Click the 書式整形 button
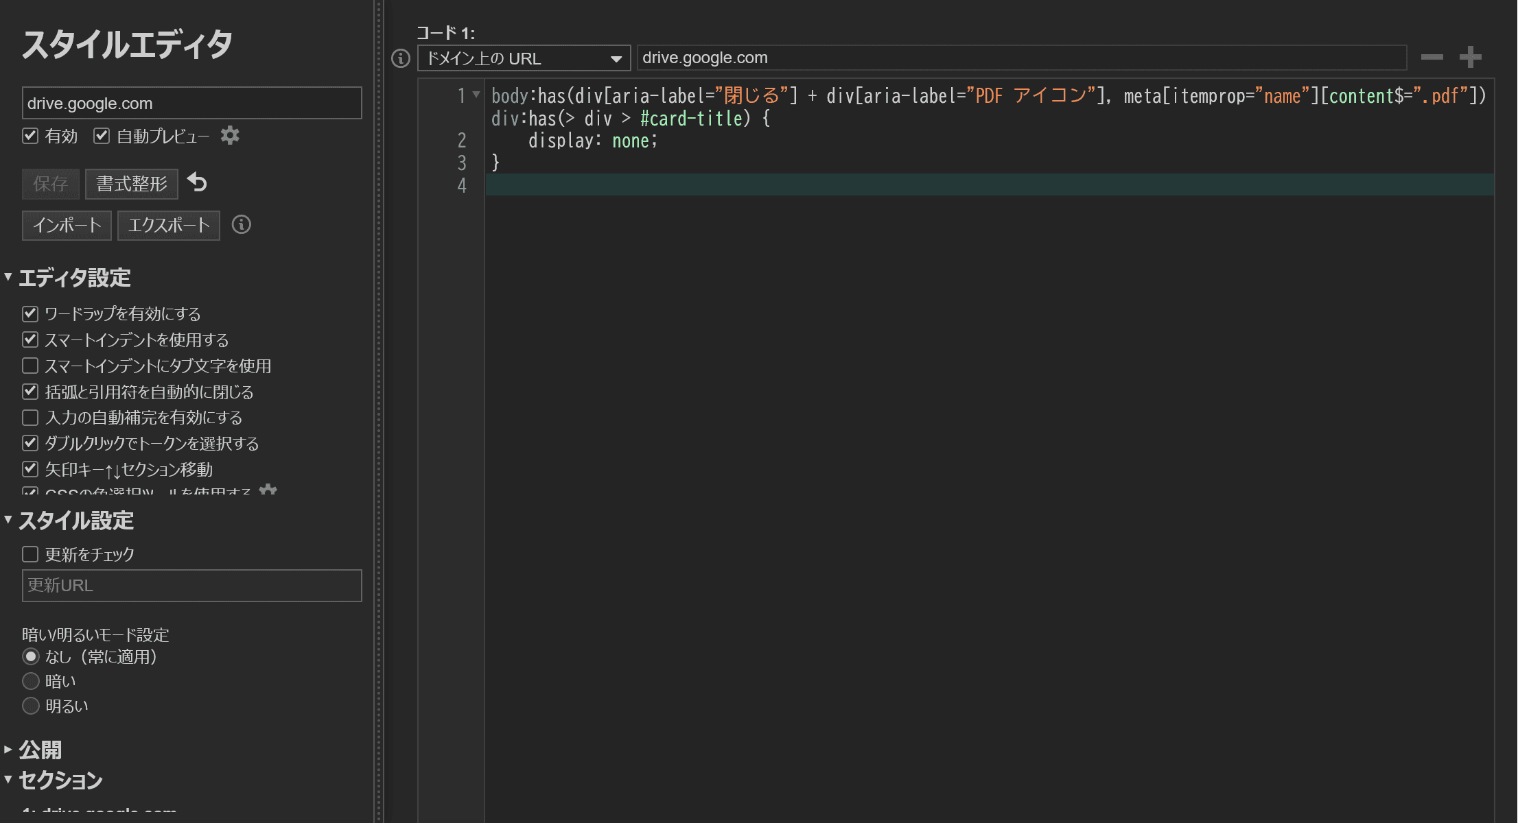This screenshot has height=823, width=1518. coord(132,184)
